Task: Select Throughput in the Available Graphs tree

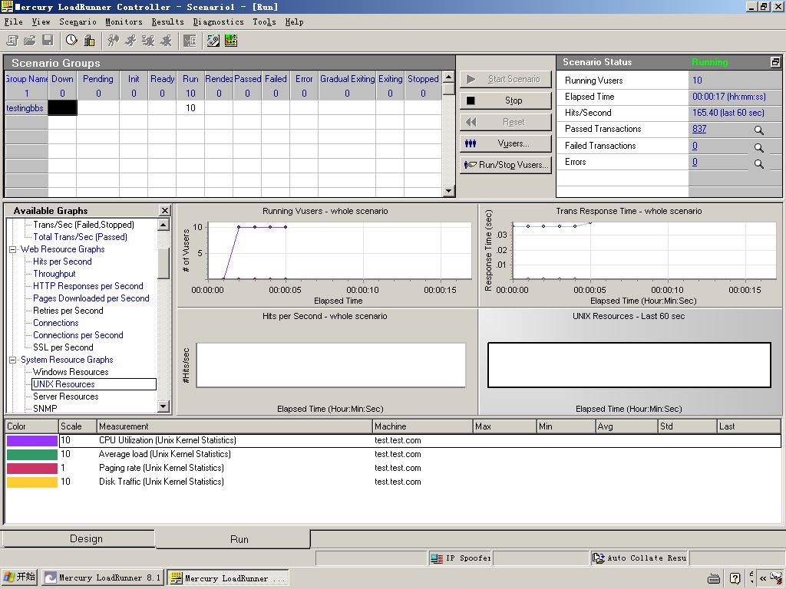Action: [x=54, y=274]
